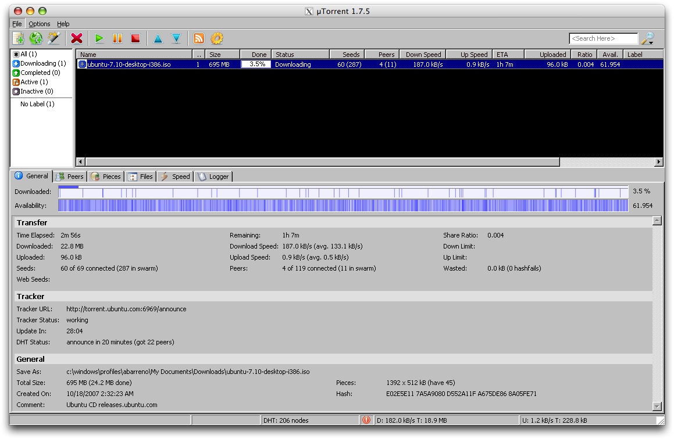Click the details pane scroll up arrow

(657, 221)
